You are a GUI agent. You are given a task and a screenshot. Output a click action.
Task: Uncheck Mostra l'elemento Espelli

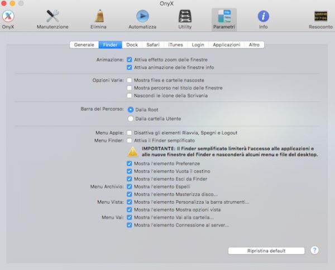point(130,186)
